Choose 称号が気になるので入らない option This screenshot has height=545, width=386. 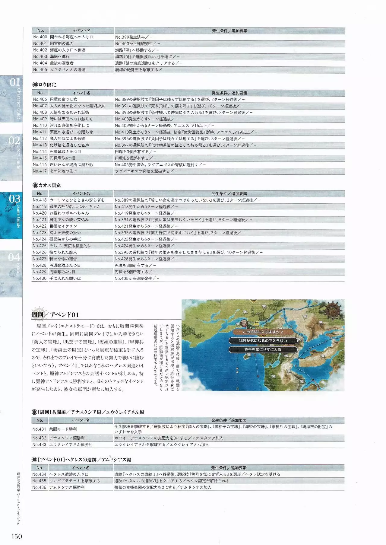click(263, 341)
